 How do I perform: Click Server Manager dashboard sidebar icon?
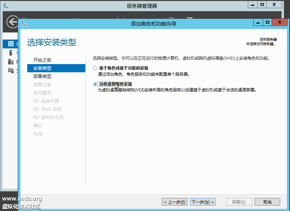tap(11, 44)
